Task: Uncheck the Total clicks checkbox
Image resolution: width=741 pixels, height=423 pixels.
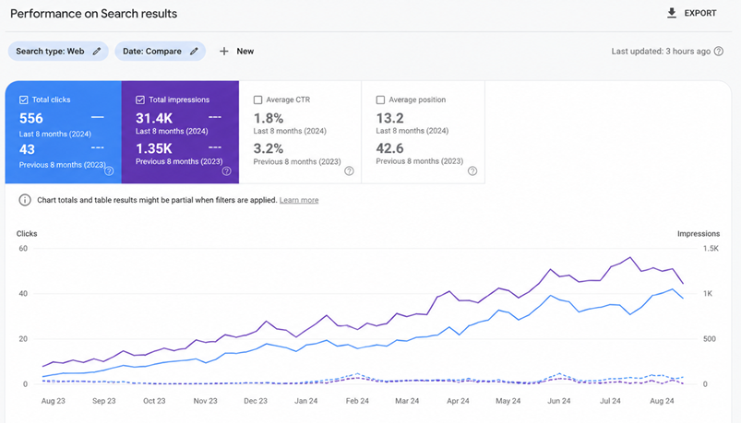Action: pyautogui.click(x=24, y=100)
